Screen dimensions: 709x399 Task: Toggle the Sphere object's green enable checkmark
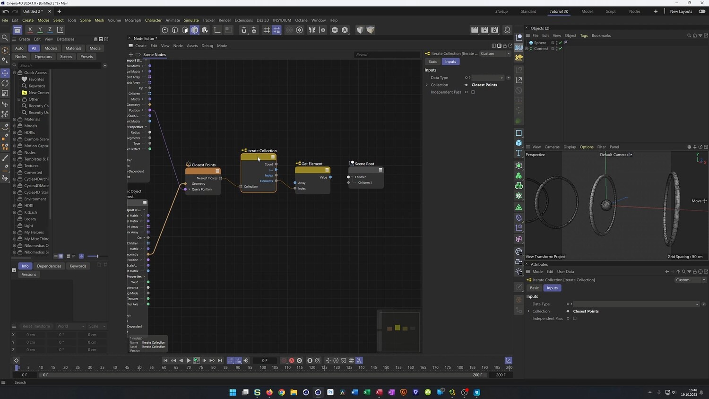(x=561, y=43)
